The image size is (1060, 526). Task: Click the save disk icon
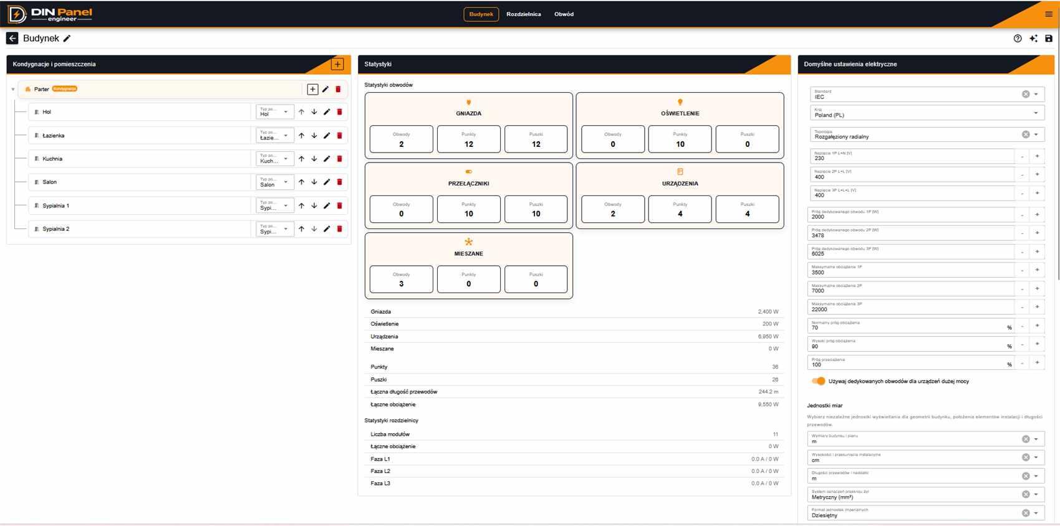(x=1049, y=39)
